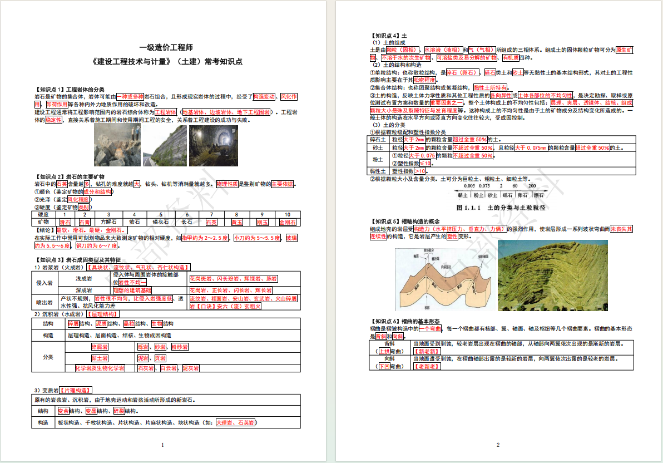Click highlighted 有机质 text
Screen dimensions: 663x463
511,57
